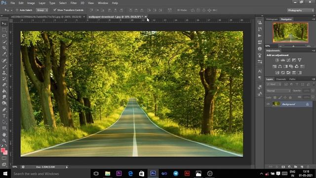Add a Photo Filter adjustment
This screenshot has height=178, width=316.
[291, 66]
